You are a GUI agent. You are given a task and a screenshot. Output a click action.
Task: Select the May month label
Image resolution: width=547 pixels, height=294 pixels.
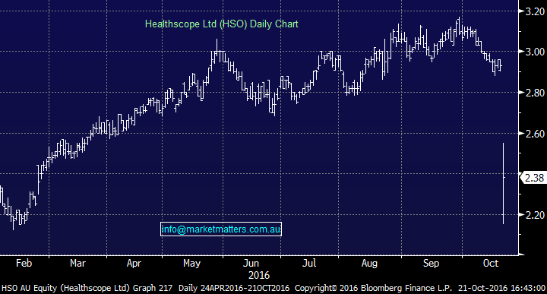coord(192,264)
